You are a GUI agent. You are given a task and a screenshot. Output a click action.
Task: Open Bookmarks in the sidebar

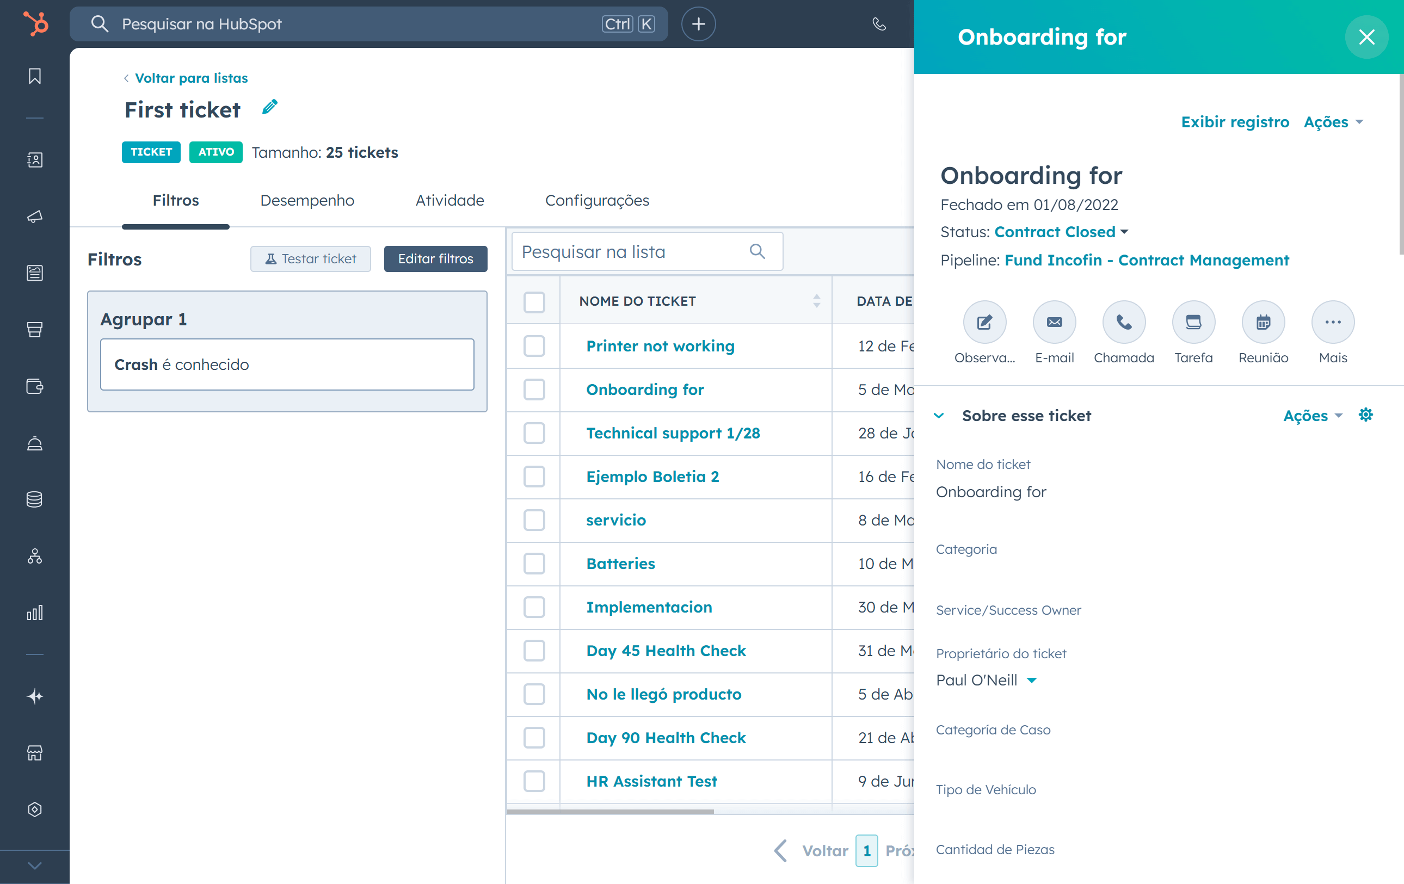(x=35, y=76)
